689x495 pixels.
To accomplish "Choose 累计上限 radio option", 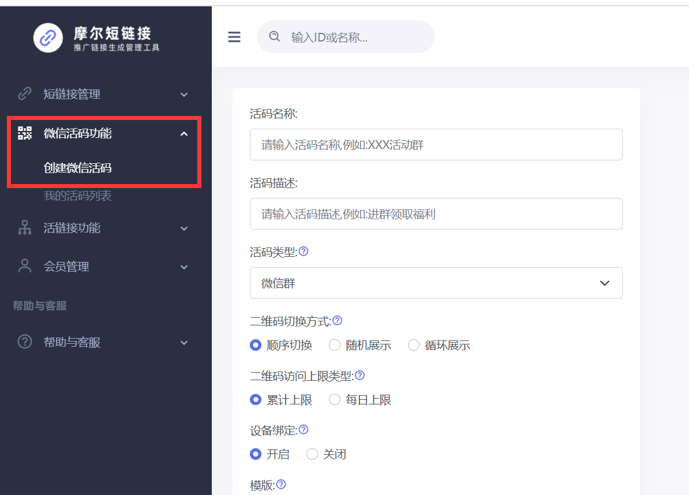I will coord(255,400).
